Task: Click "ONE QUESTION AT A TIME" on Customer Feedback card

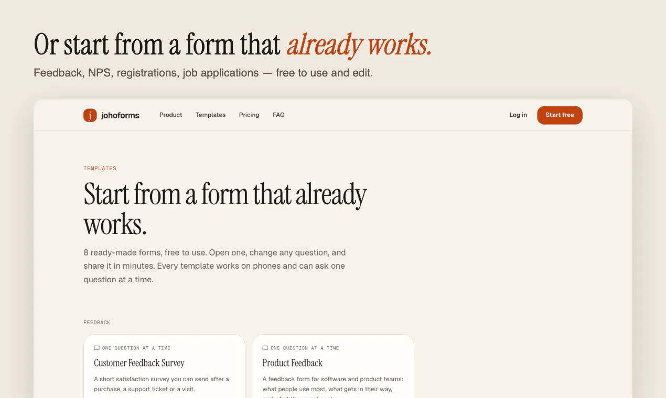Action: click(x=136, y=348)
